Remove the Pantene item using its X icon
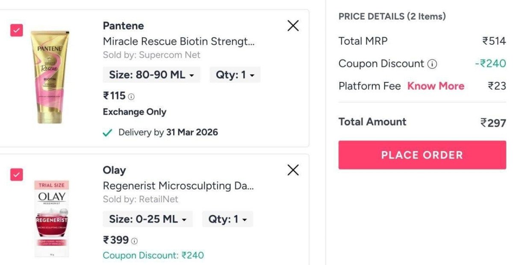 pyautogui.click(x=293, y=26)
